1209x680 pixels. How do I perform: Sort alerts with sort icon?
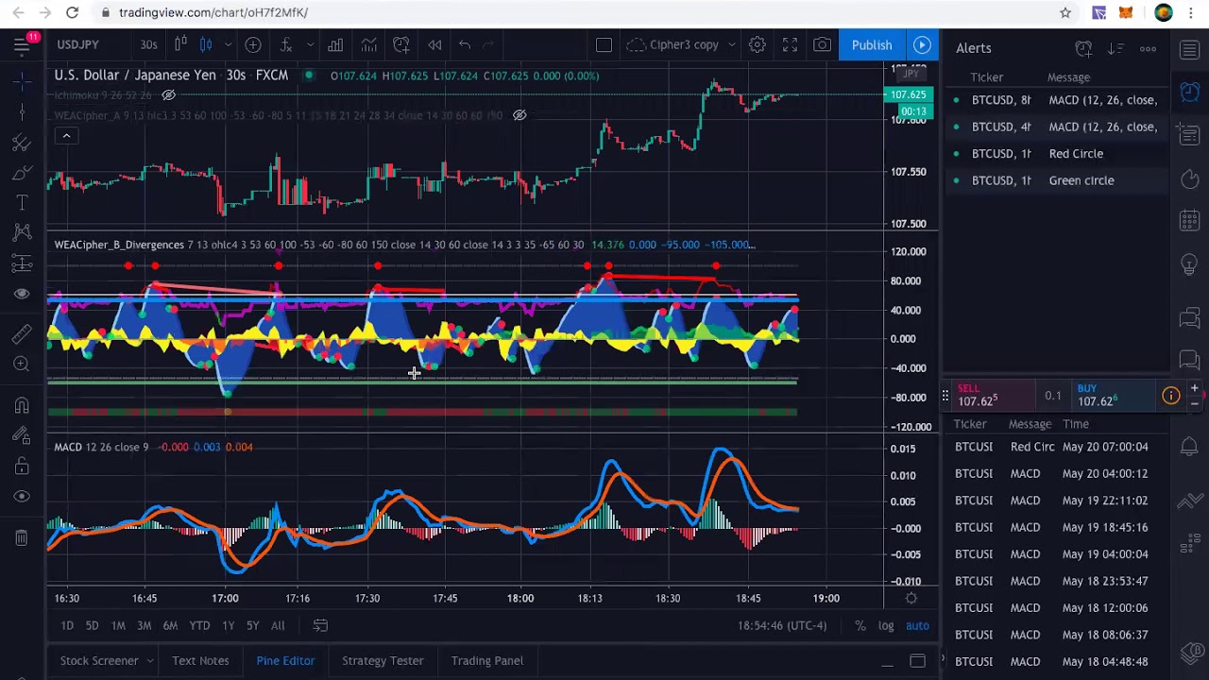tap(1115, 48)
